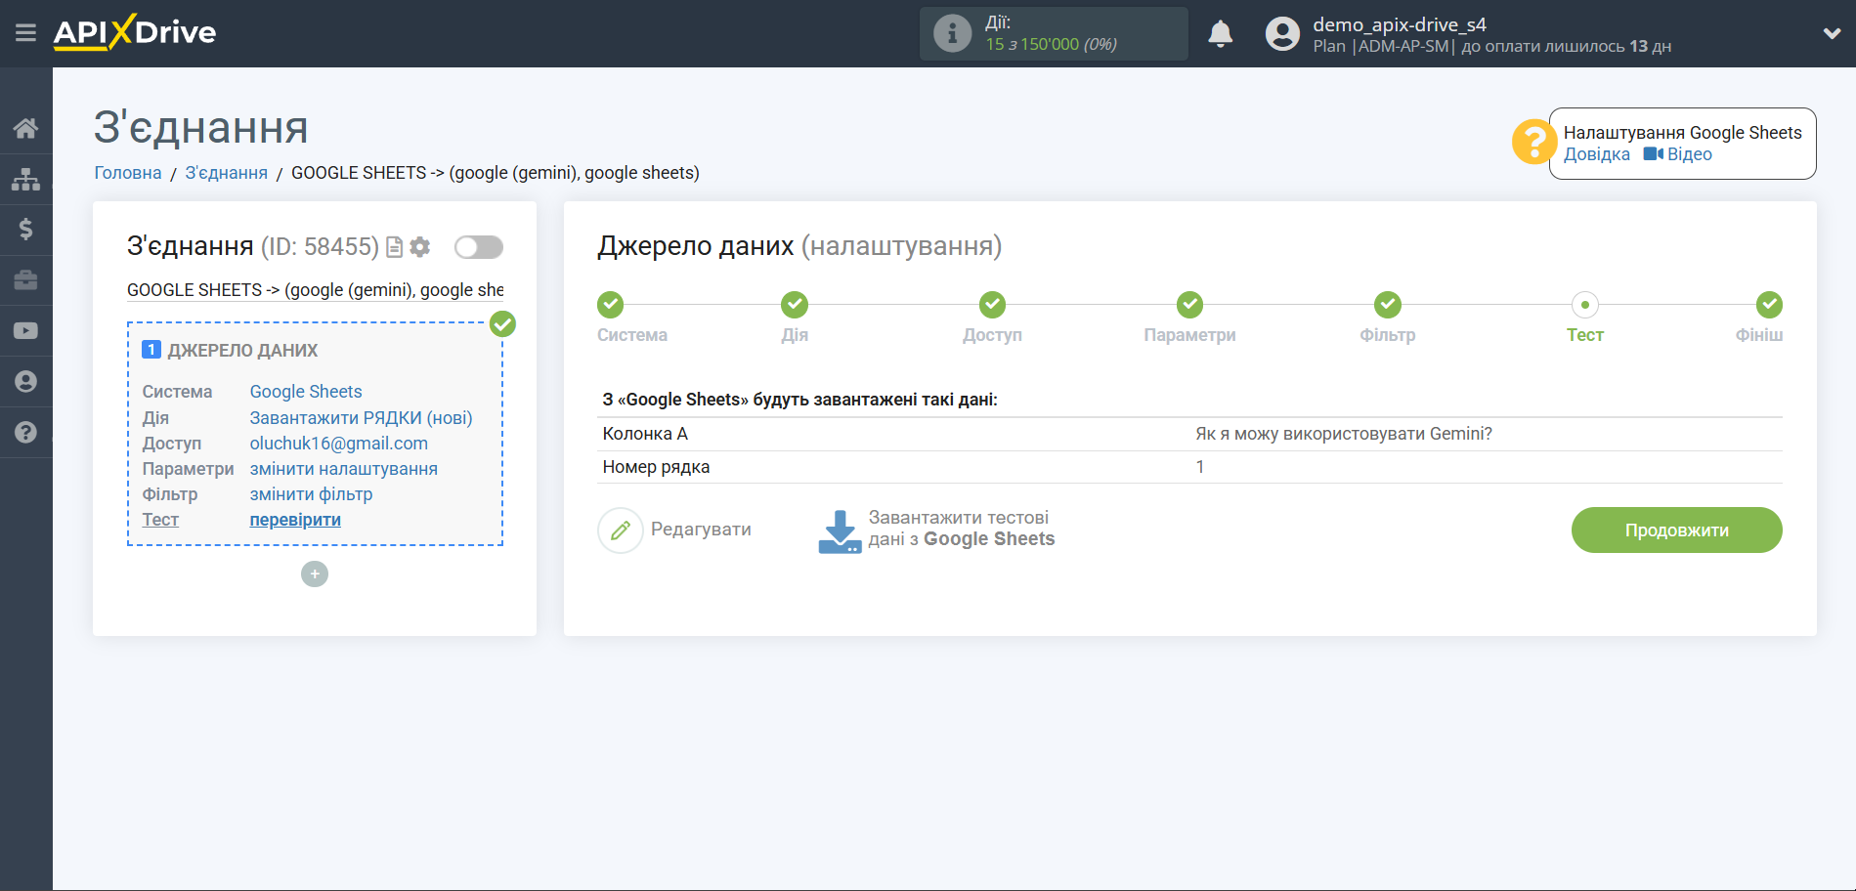
Task: Open billing dollar icon in sidebar
Action: tap(25, 230)
